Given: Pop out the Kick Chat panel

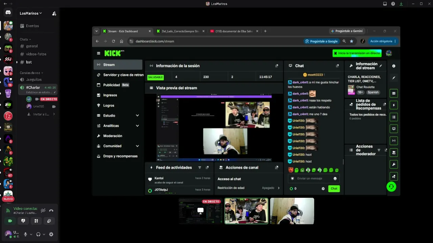Looking at the screenshot, I should tap(337, 66).
